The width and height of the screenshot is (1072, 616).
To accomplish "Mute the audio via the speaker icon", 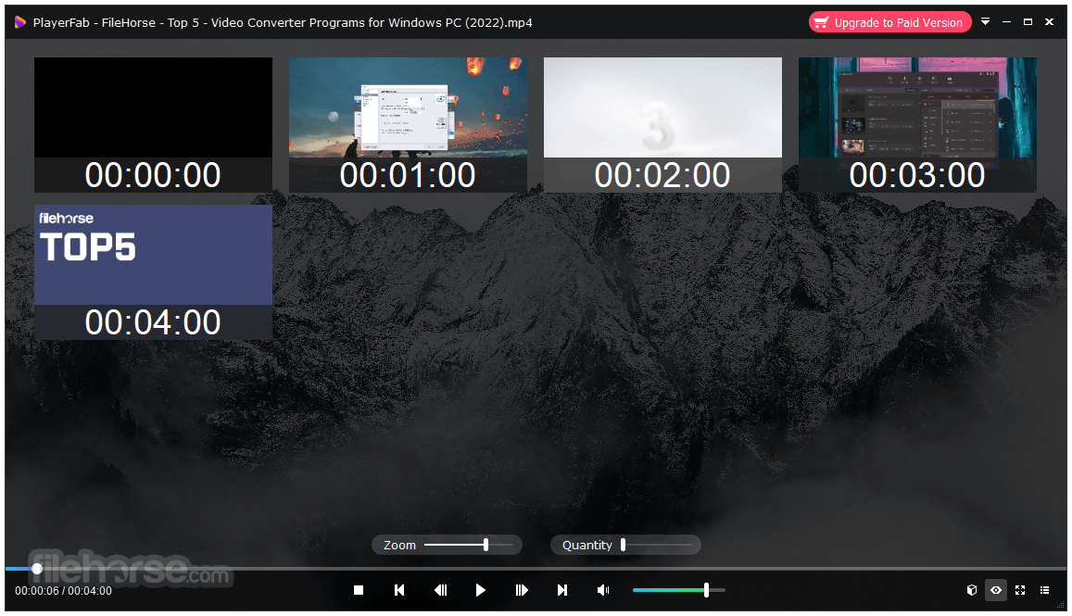I will click(x=603, y=590).
